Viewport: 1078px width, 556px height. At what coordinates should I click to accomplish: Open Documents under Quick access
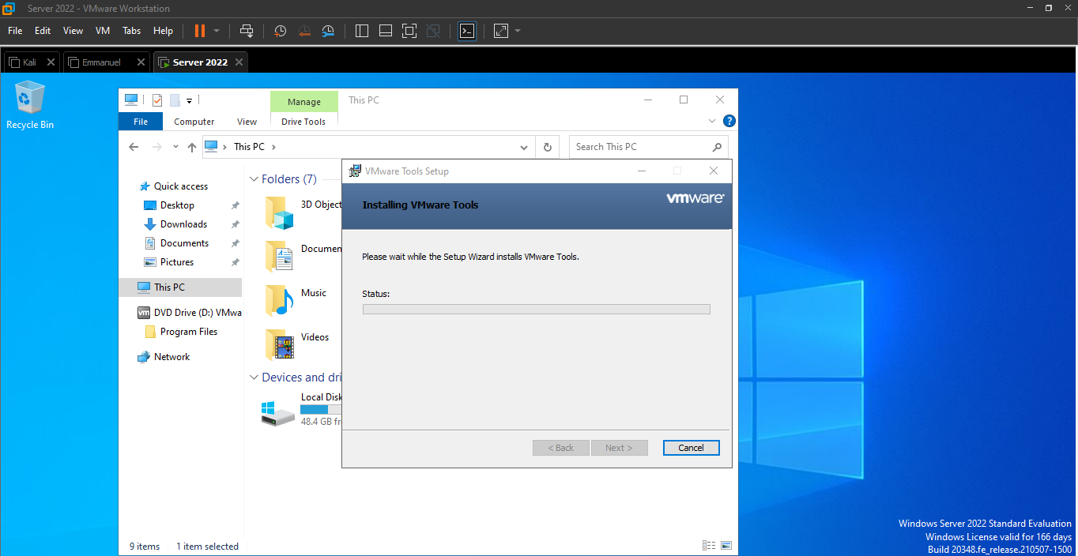pos(184,243)
